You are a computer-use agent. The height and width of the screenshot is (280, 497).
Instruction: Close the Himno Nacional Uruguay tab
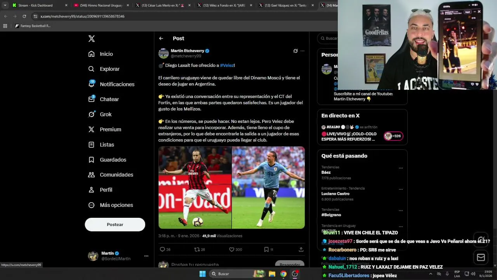127,5
